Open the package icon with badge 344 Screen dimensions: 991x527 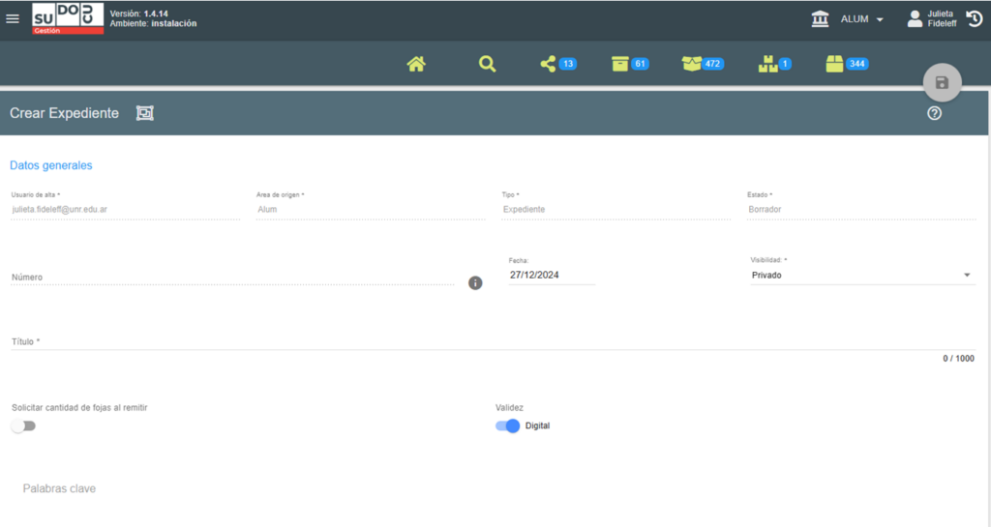[x=834, y=64]
